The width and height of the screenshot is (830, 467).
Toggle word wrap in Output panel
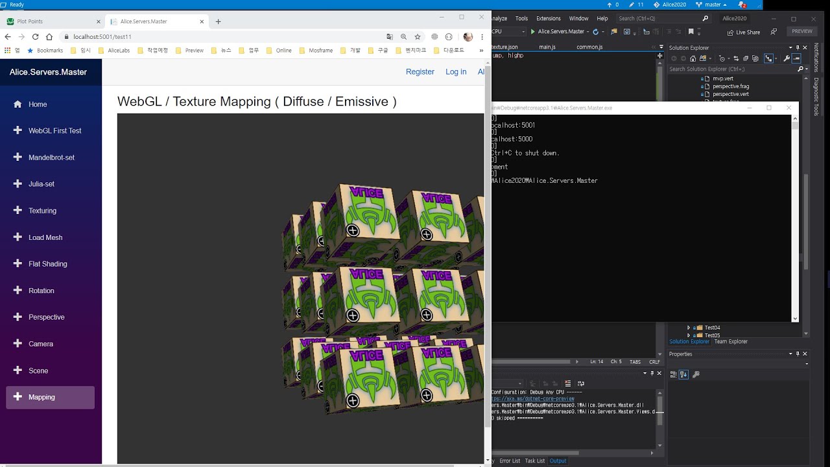(x=581, y=383)
